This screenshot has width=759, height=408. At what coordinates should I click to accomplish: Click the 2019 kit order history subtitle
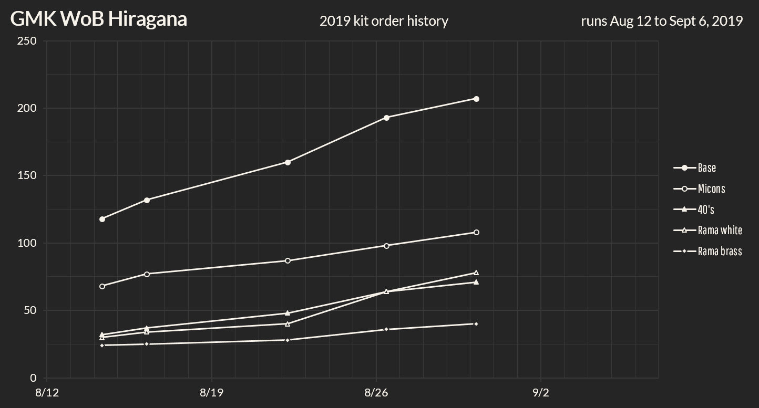(384, 21)
